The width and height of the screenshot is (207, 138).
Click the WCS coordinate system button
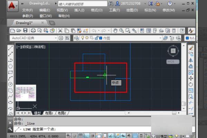(x=171, y=62)
